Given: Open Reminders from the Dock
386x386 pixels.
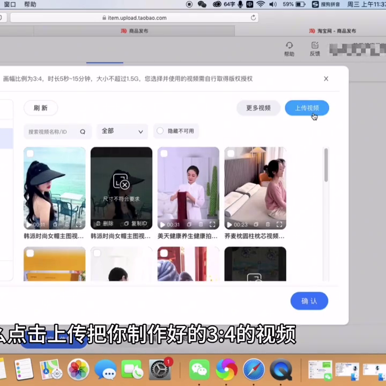Looking at the screenshot, I should [x=24, y=369].
